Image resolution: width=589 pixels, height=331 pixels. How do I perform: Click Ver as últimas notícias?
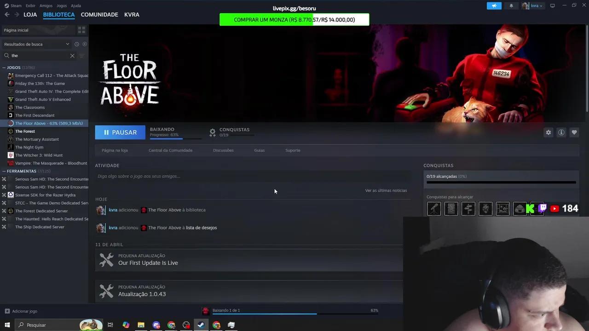pos(386,190)
